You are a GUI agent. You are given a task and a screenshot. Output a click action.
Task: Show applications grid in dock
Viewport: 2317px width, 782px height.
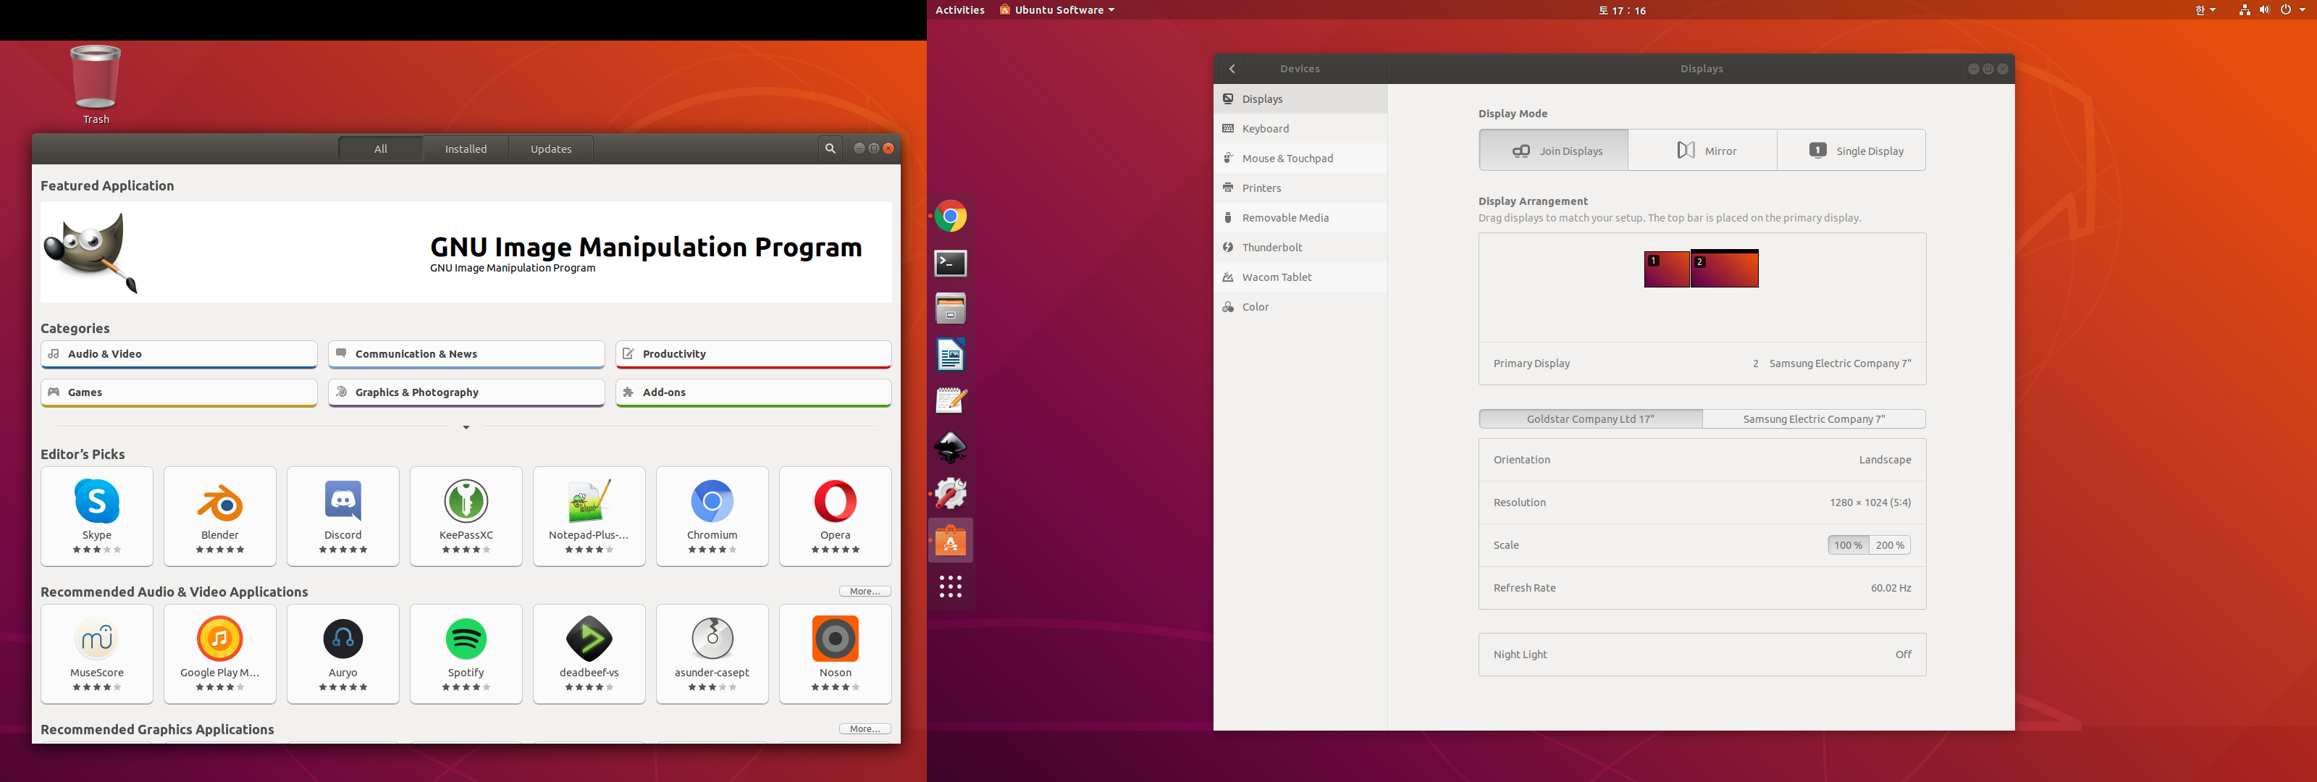pos(950,586)
